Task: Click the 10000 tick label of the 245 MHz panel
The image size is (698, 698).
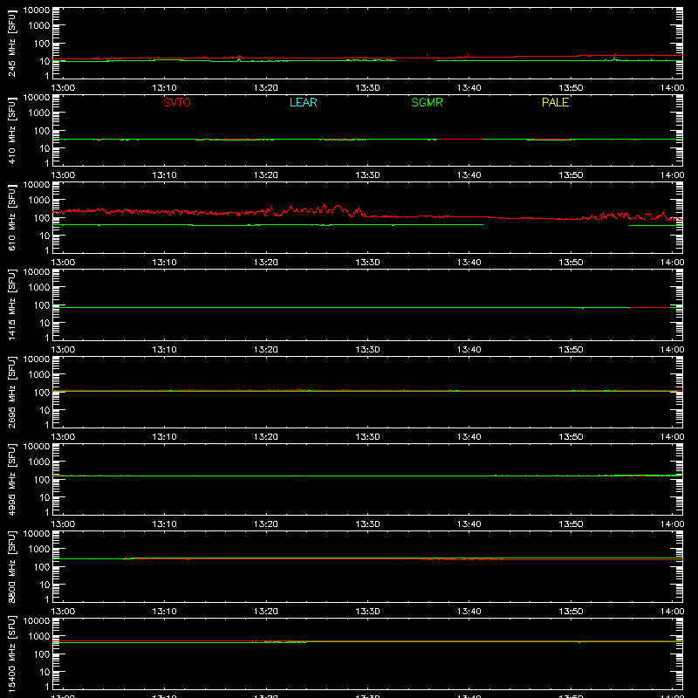Action: point(37,10)
